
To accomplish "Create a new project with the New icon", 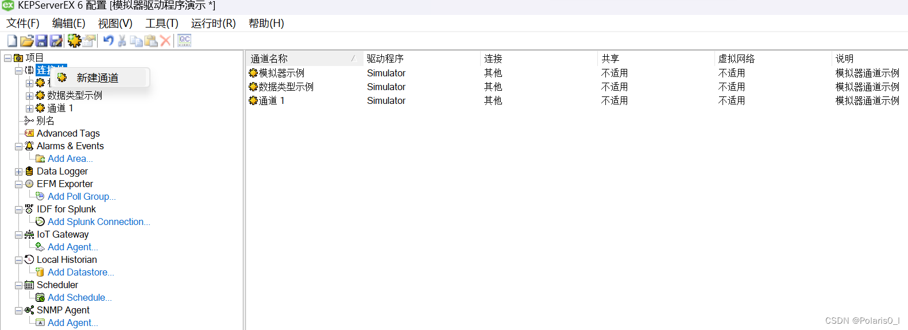I will point(12,41).
